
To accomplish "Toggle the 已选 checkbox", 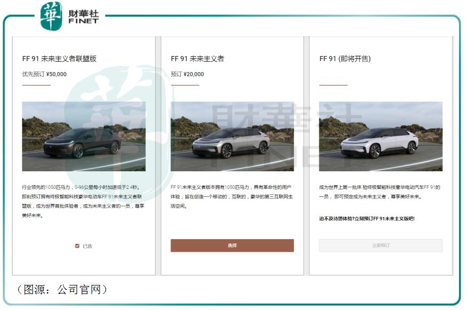I will tap(77, 246).
